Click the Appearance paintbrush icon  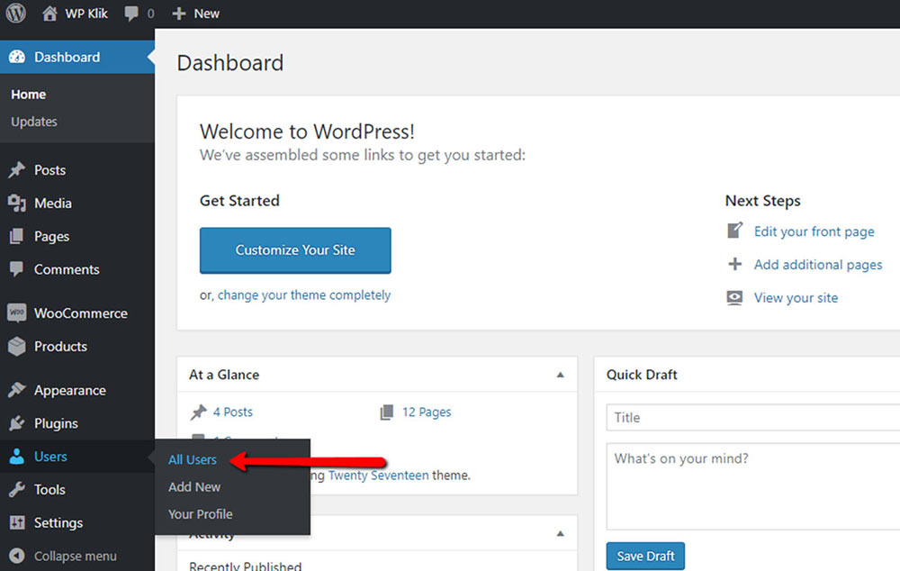pos(17,390)
